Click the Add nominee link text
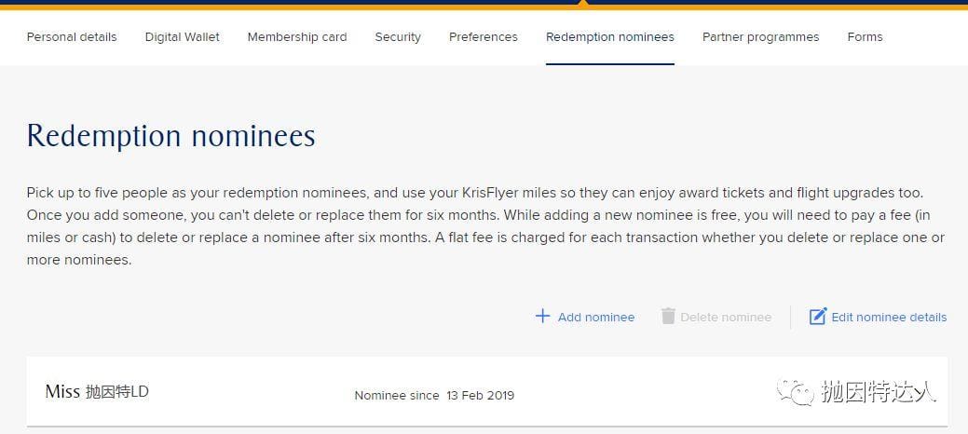This screenshot has height=434, width=968. 596,318
